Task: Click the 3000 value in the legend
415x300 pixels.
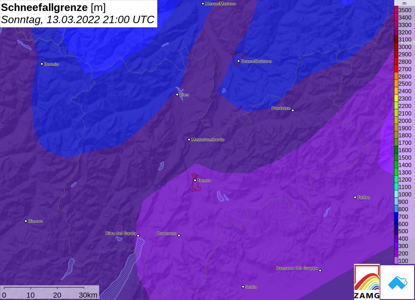Action: coord(405,47)
